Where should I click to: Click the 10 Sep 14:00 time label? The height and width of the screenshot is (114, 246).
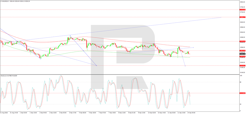(x=162, y=112)
